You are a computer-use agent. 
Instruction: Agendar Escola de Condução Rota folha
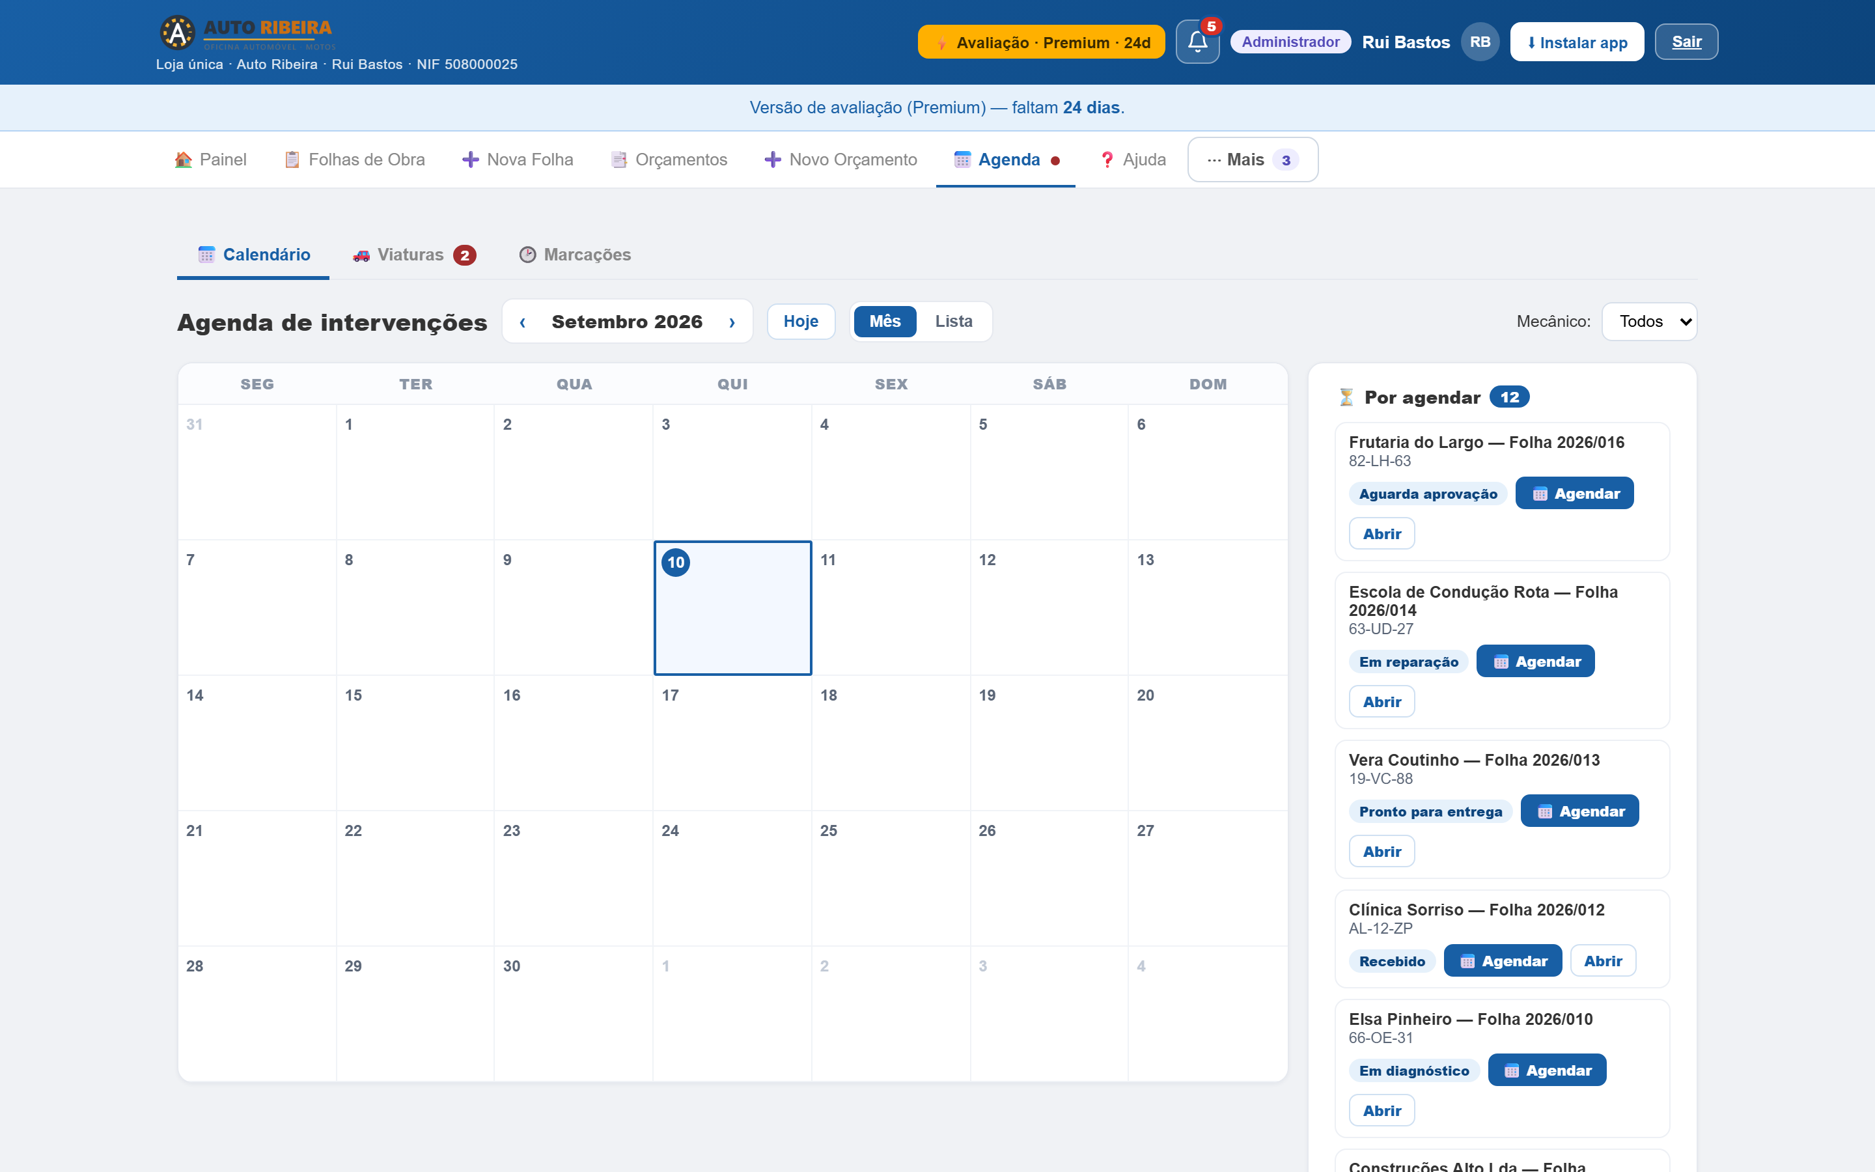tap(1535, 661)
